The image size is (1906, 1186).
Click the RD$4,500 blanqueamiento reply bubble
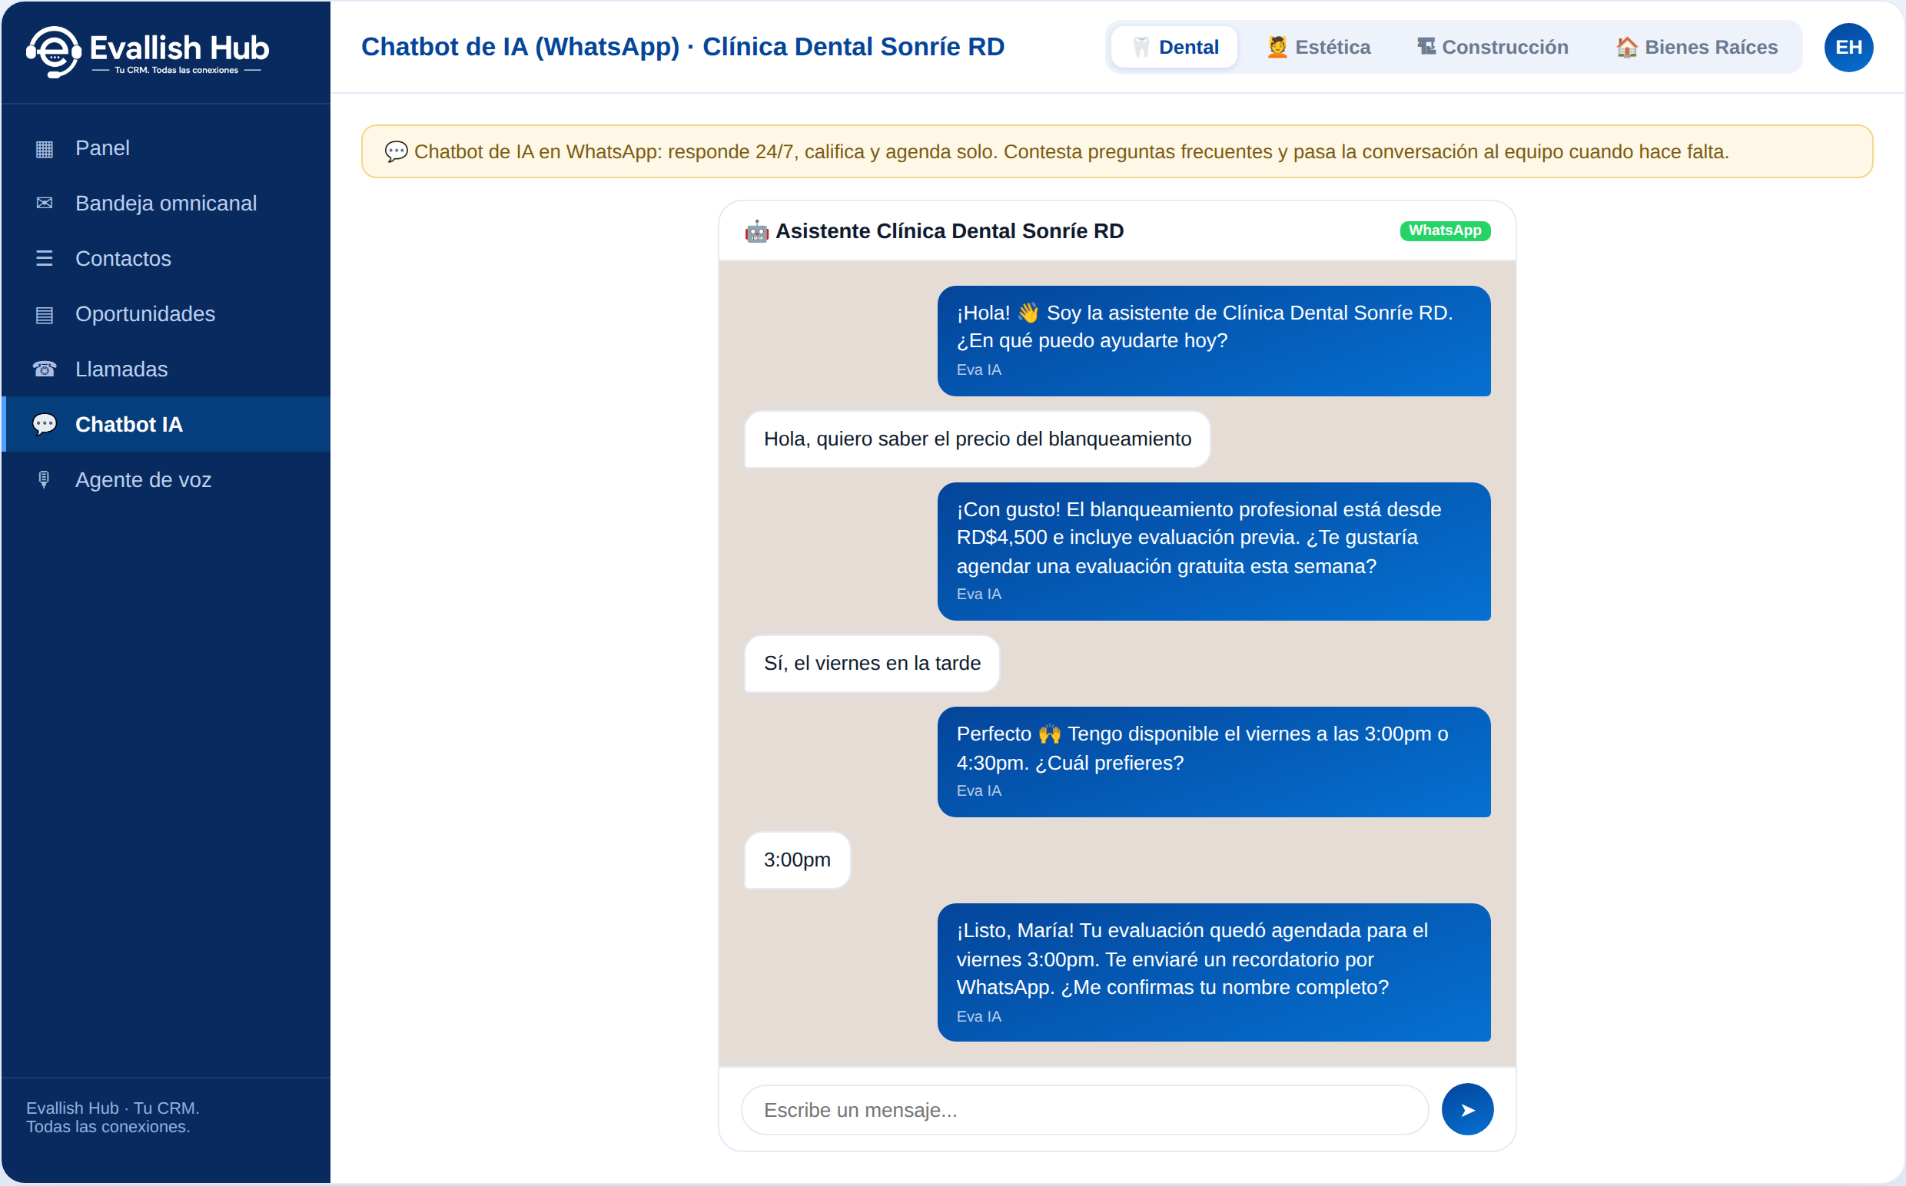(1213, 551)
